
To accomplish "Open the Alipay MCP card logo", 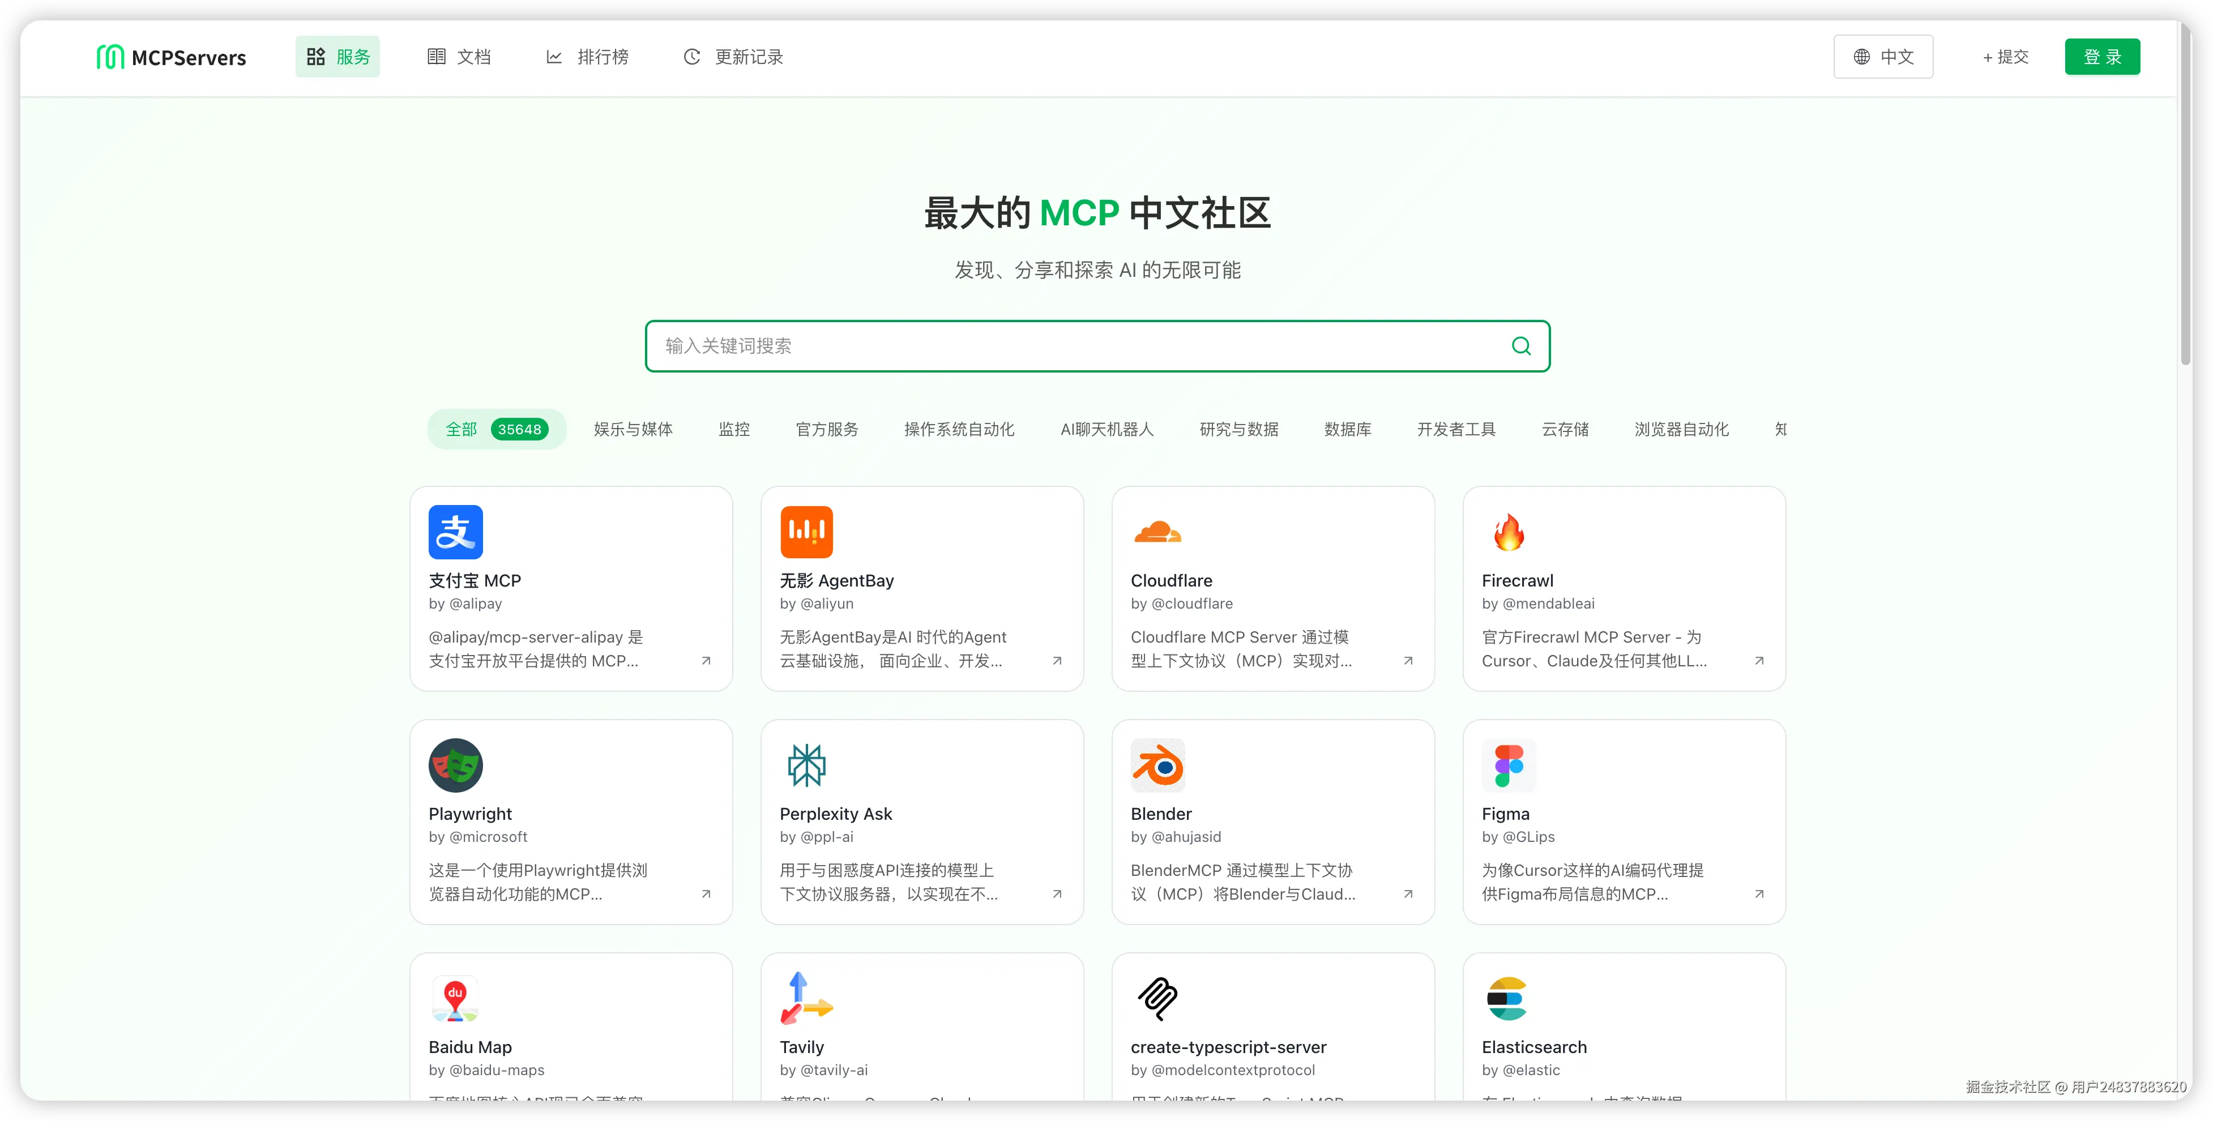I will (455, 532).
